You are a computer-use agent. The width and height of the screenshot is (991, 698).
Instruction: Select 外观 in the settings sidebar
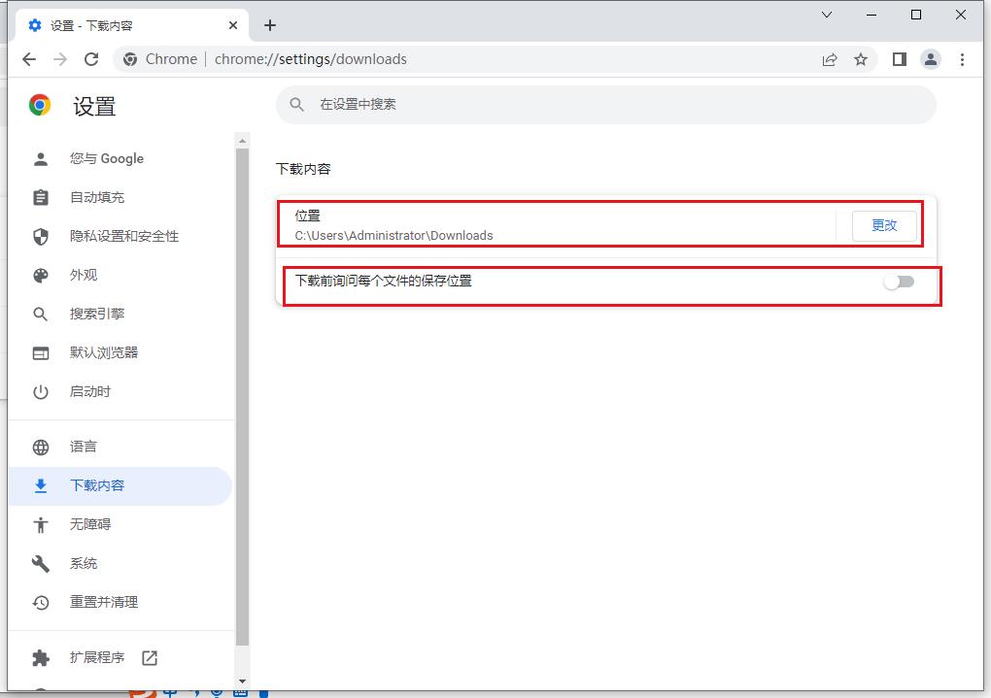pyautogui.click(x=84, y=275)
